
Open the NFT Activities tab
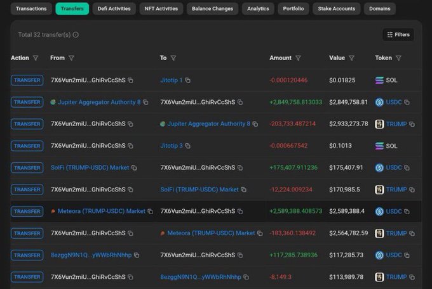pos(161,8)
